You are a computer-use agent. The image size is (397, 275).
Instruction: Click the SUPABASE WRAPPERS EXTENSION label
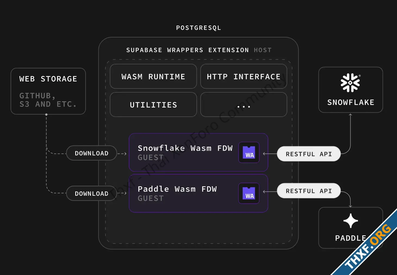tap(187, 50)
